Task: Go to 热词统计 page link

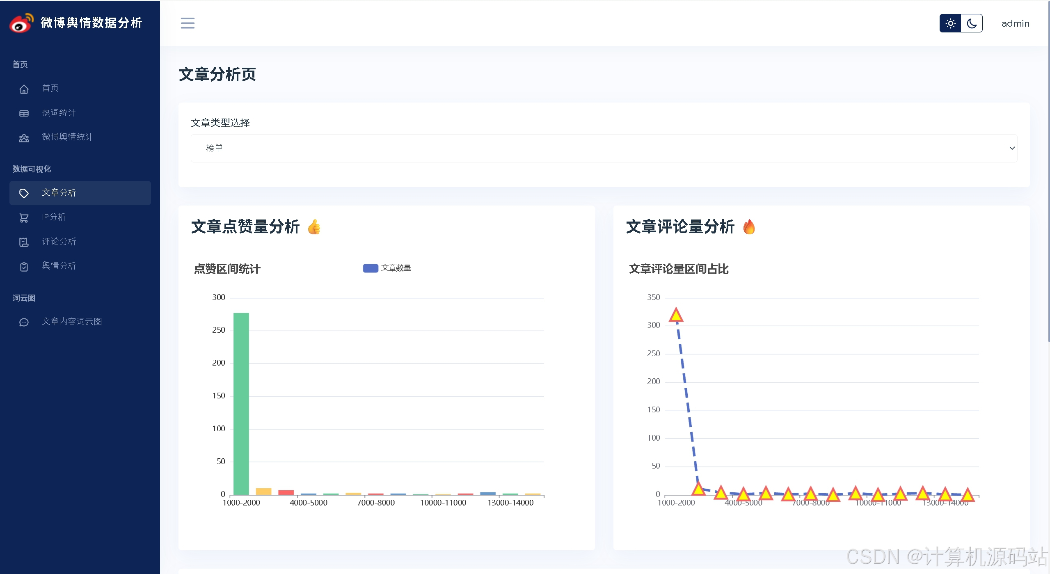Action: [59, 113]
